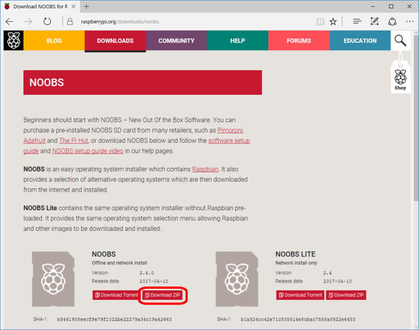
Task: Click NOOBS Download ZIP button
Action: click(163, 295)
